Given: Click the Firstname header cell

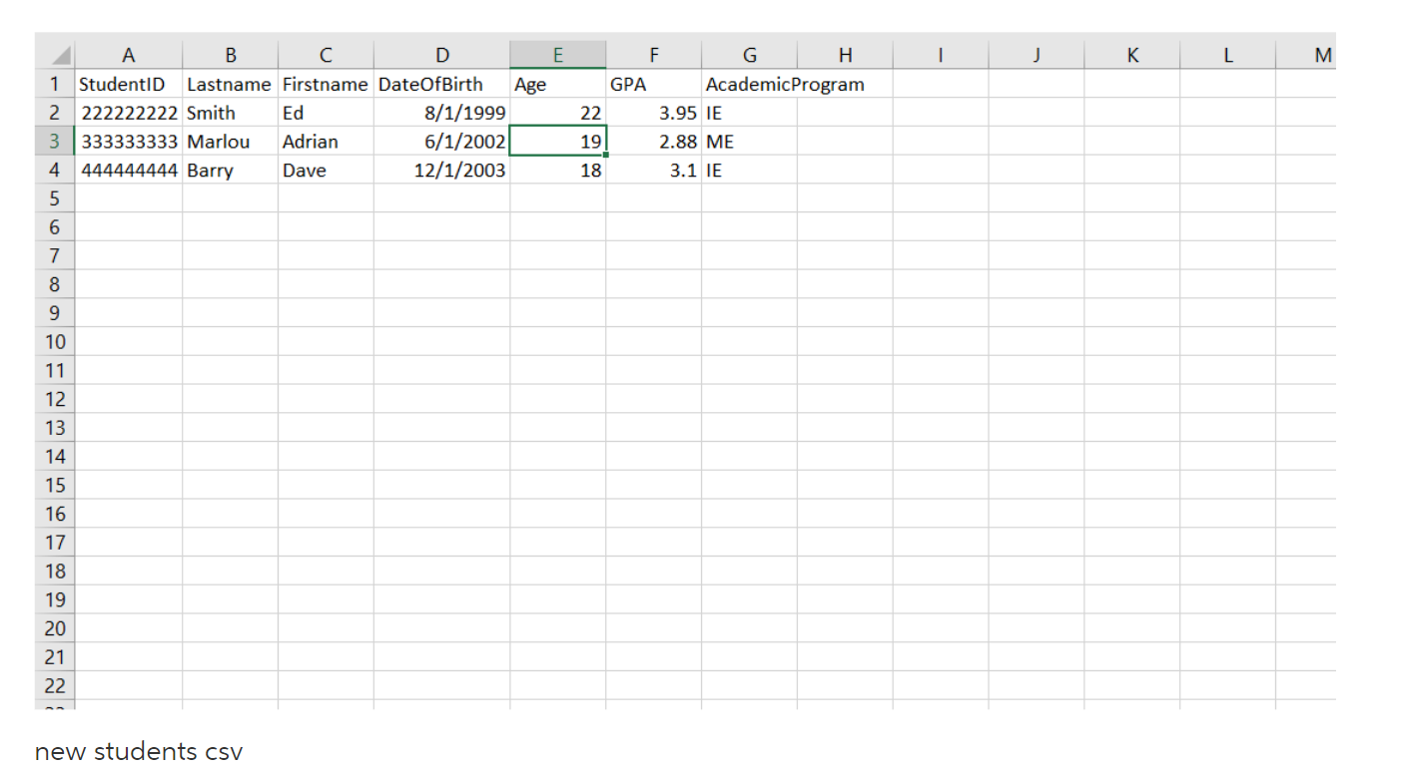Looking at the screenshot, I should [327, 84].
